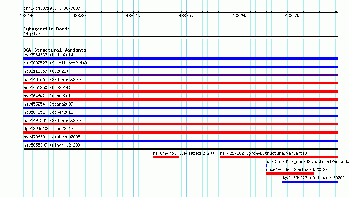Click the 43874k ruler label

(133, 16)
